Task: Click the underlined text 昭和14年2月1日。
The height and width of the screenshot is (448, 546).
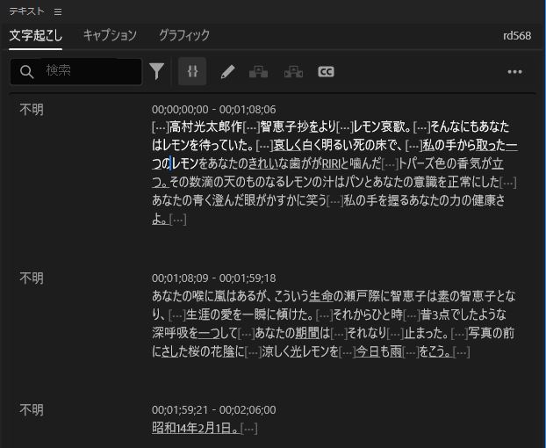Action: [195, 428]
